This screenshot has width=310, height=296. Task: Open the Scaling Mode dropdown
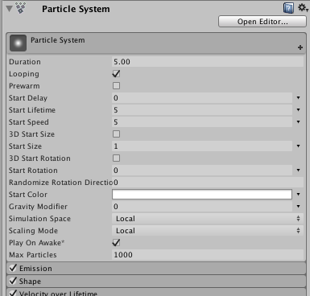click(x=208, y=231)
